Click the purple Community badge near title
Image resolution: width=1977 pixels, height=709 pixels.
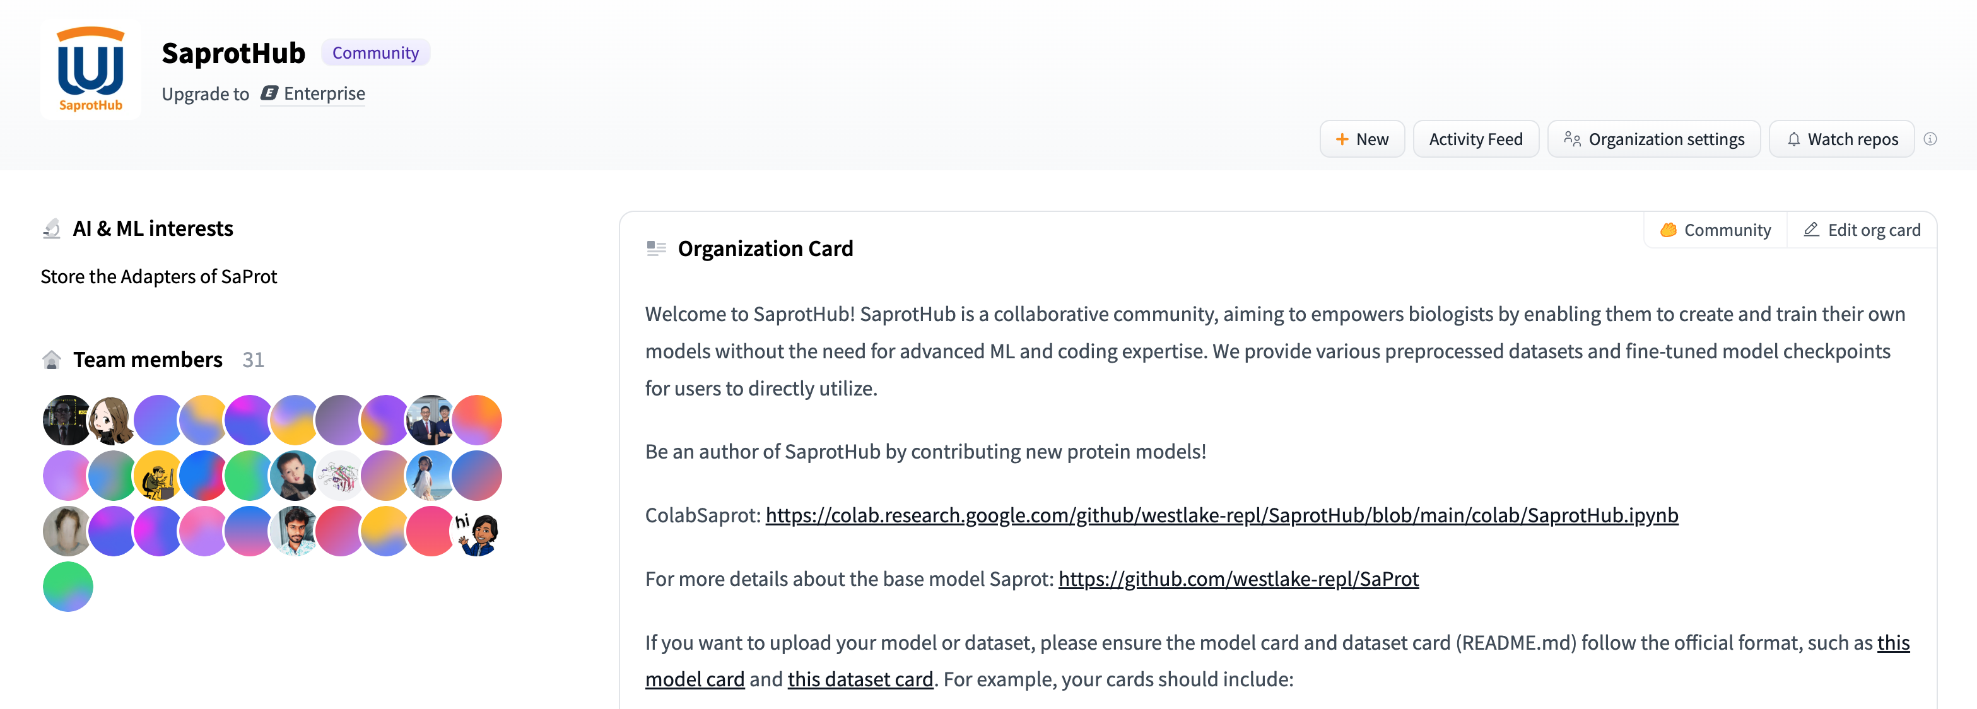(375, 53)
